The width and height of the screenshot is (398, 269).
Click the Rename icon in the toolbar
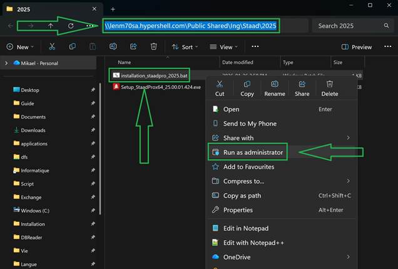point(113,46)
